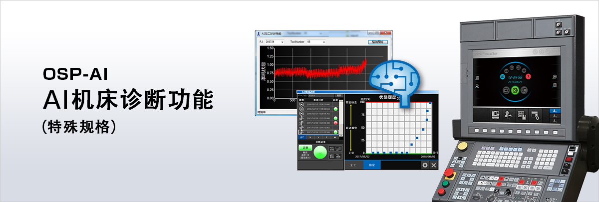Select the row dated 2018/04/12
This screenshot has width=599, height=202.
(318, 109)
